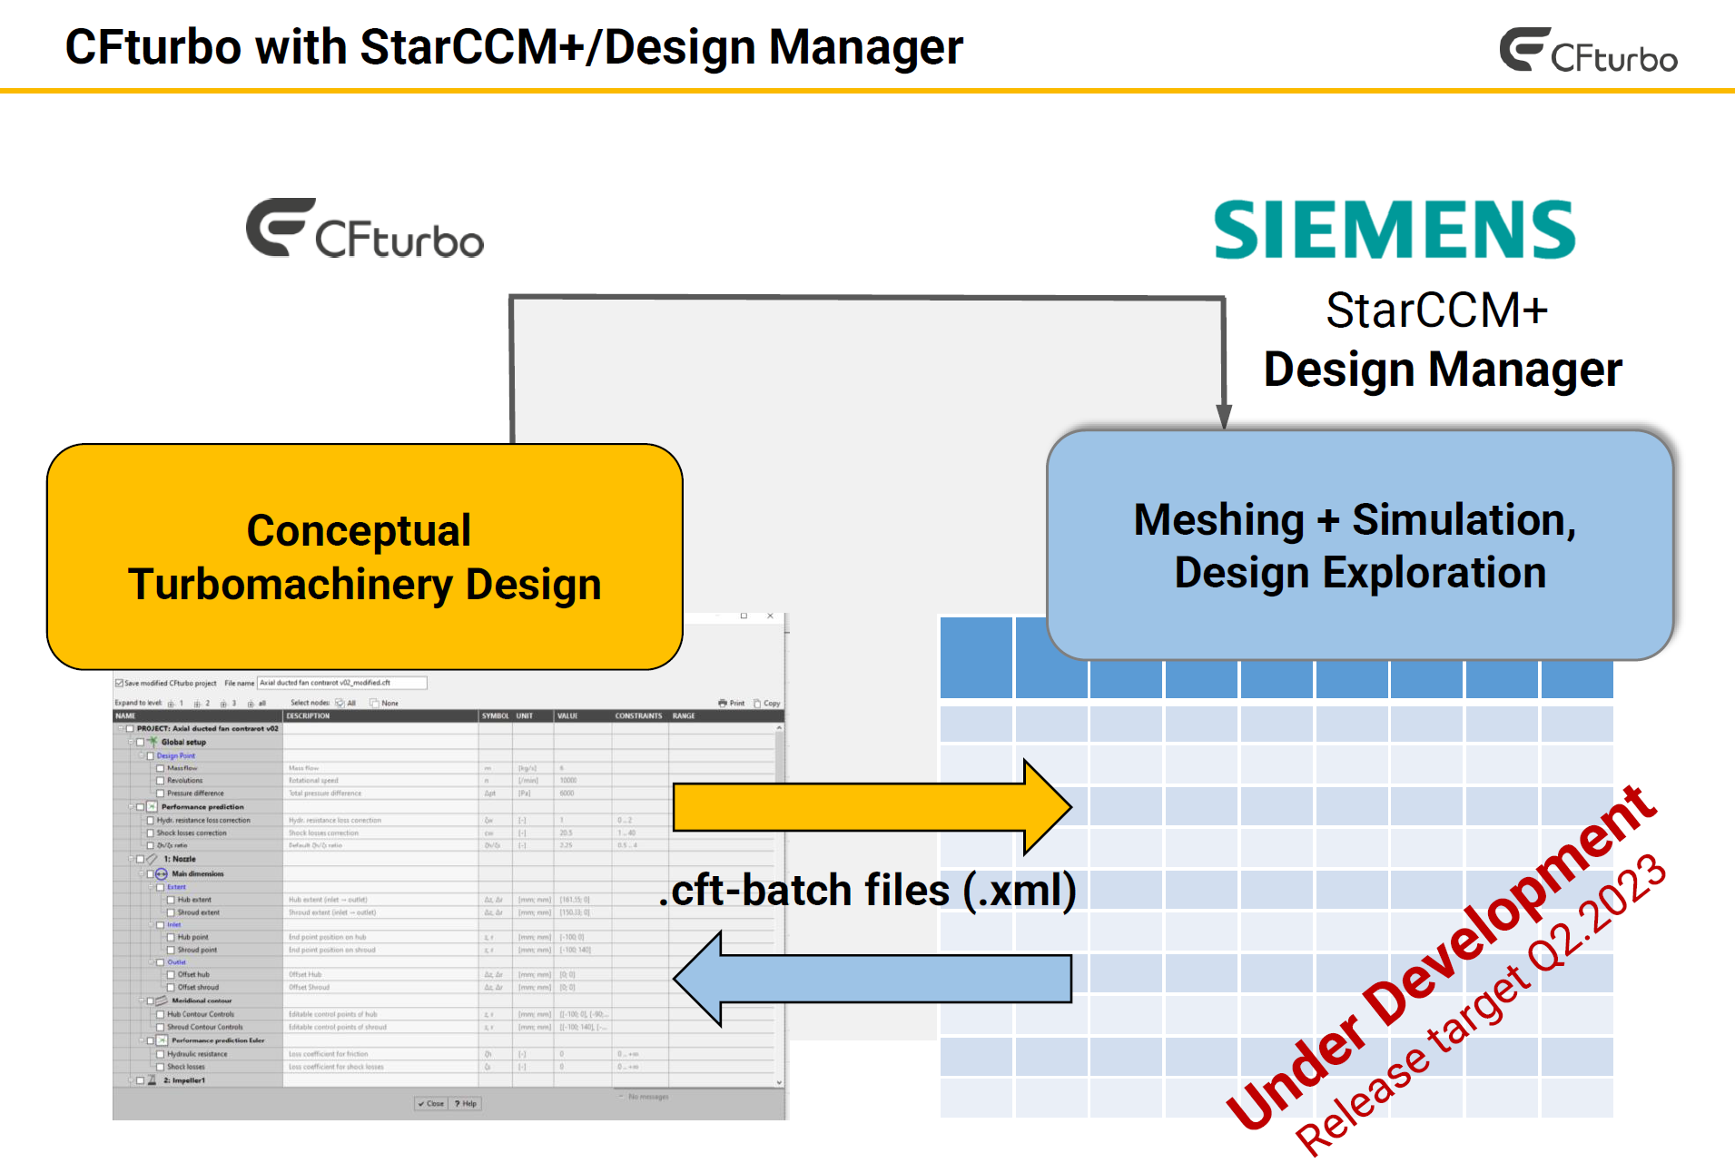Select None nodes

click(384, 703)
